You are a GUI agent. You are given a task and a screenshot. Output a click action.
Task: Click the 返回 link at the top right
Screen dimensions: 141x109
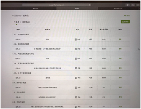pos(128,16)
